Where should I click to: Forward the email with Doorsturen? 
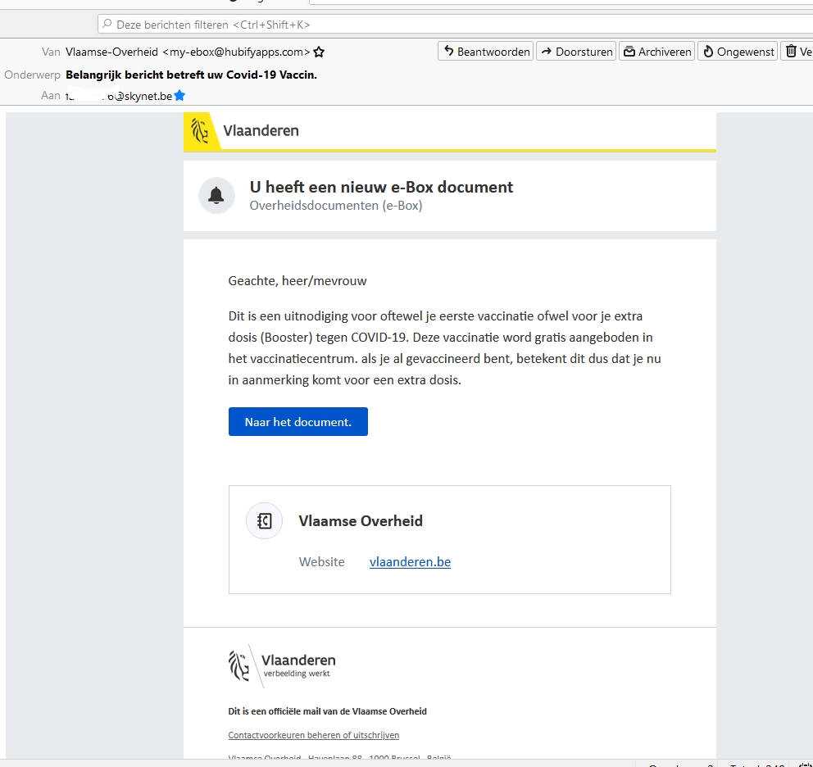(x=577, y=52)
